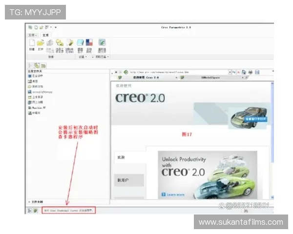
Task: Click the Open folder icon in ribbon
Action: point(41,43)
